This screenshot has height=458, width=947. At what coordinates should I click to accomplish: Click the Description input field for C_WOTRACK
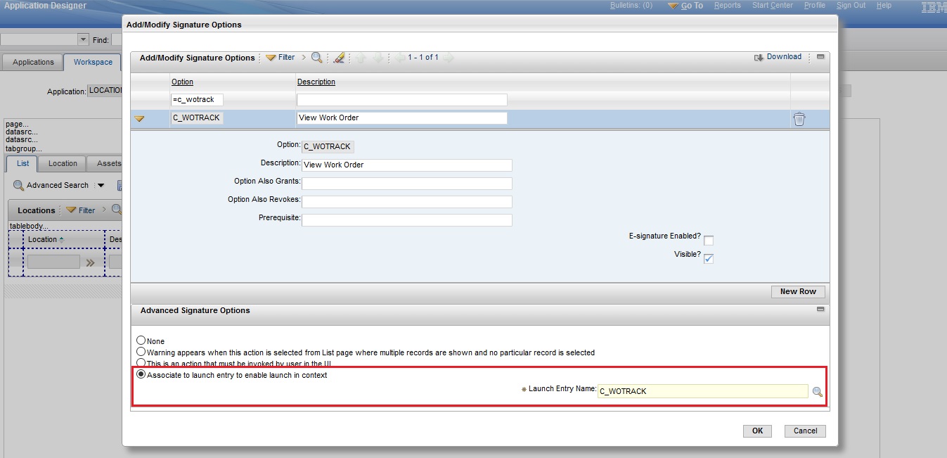401,117
